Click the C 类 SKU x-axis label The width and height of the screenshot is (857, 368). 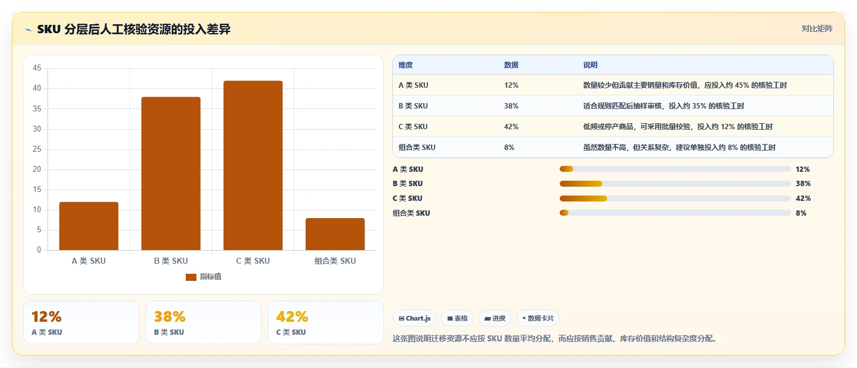pos(253,261)
